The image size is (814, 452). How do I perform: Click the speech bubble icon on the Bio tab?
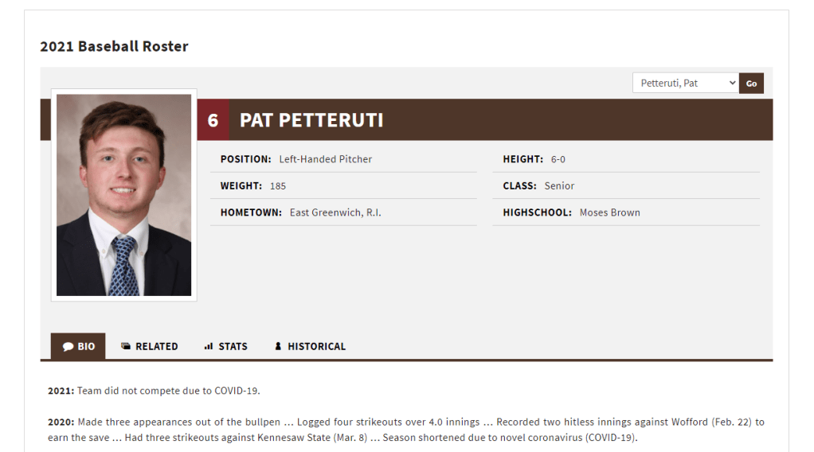click(x=68, y=347)
